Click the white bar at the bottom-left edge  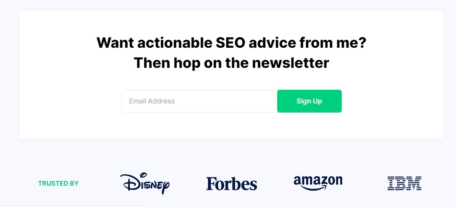tap(74, 206)
